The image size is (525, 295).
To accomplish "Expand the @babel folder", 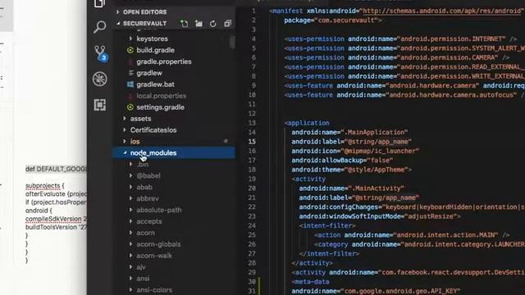I will (131, 175).
